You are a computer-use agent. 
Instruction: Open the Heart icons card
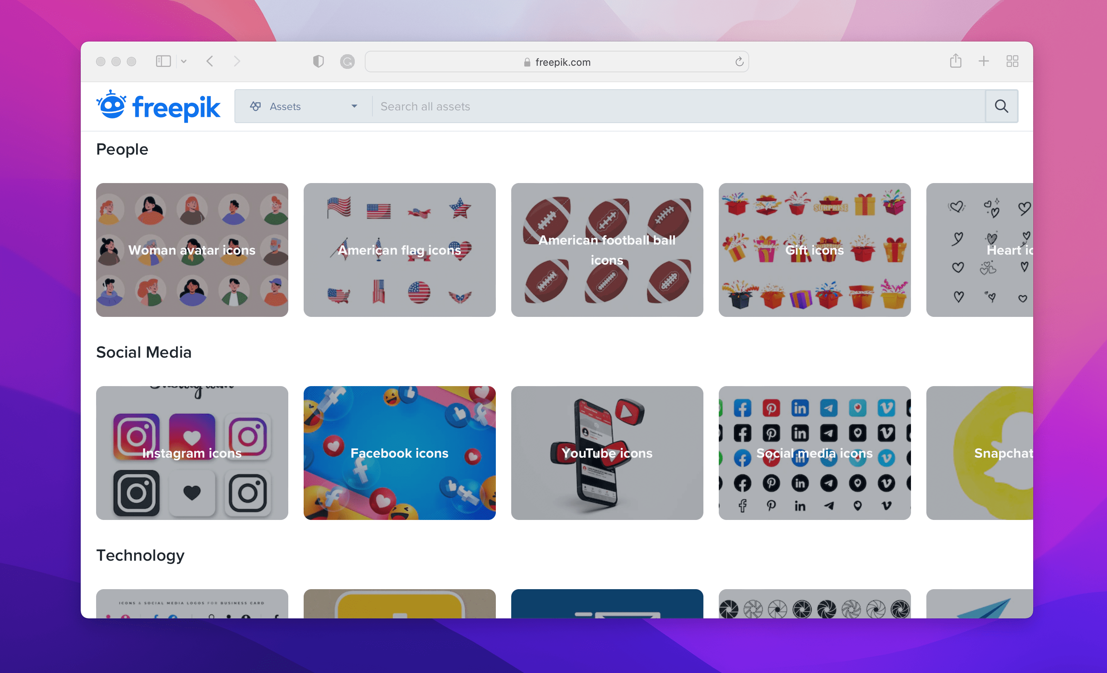(979, 250)
